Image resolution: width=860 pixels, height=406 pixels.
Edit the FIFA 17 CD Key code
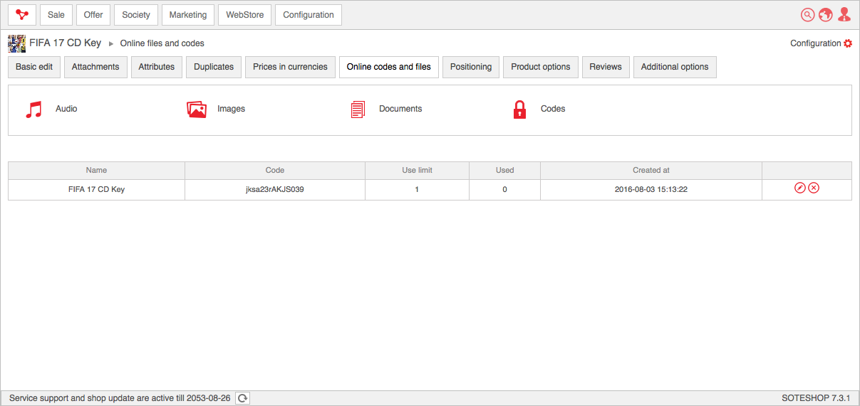(800, 188)
